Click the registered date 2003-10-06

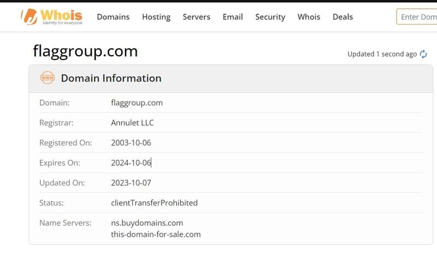click(131, 143)
